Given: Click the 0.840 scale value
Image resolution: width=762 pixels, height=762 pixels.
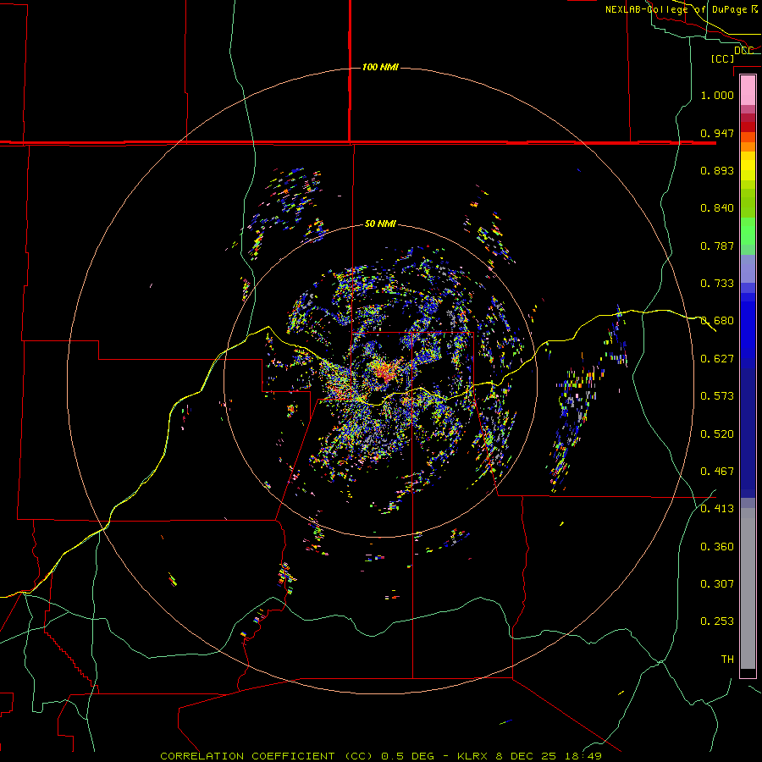Looking at the screenshot, I should 717,208.
